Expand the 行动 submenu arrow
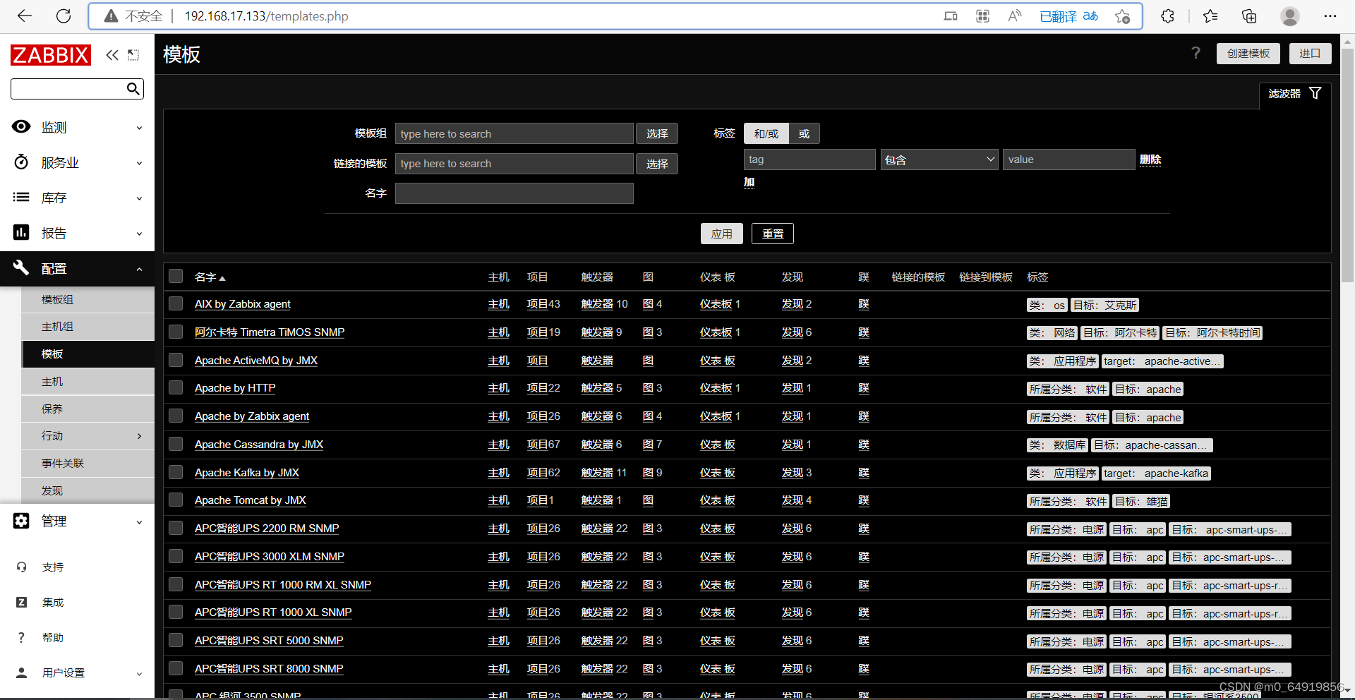The image size is (1355, 700). click(x=139, y=436)
